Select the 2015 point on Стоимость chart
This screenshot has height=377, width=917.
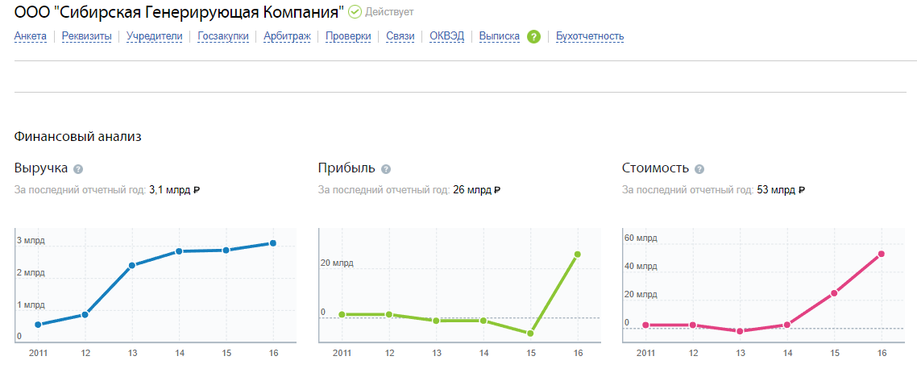[834, 293]
